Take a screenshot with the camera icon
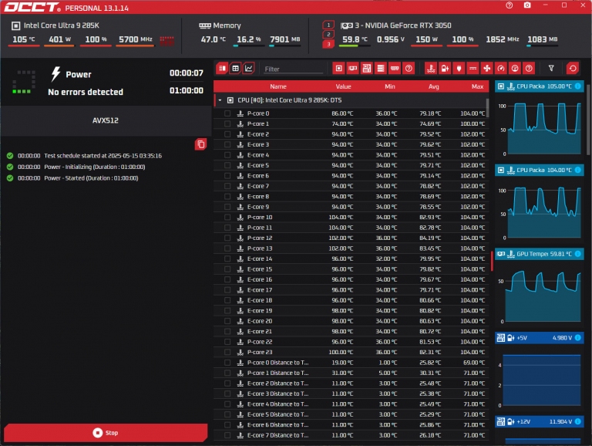The image size is (592, 446). [x=527, y=5]
